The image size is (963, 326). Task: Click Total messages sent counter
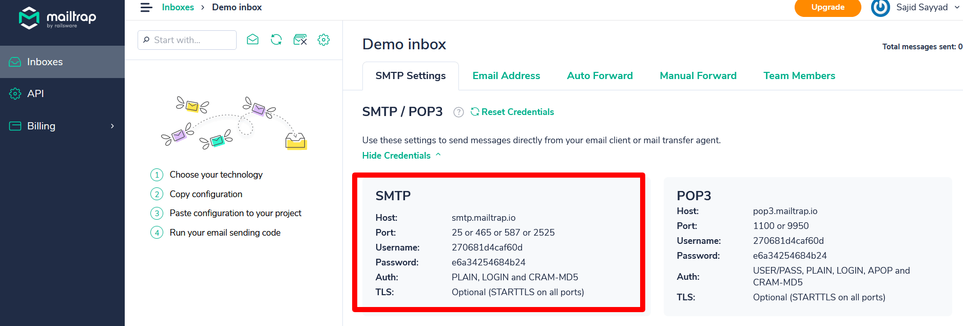922,47
